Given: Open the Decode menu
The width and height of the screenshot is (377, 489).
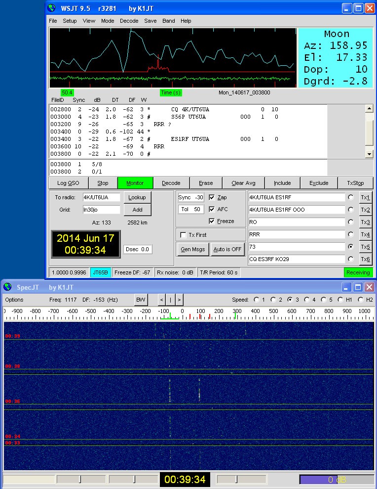Looking at the screenshot, I should [x=129, y=21].
